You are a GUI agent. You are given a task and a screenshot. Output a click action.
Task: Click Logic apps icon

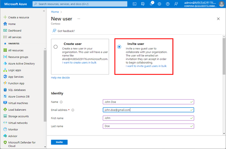click(5, 70)
